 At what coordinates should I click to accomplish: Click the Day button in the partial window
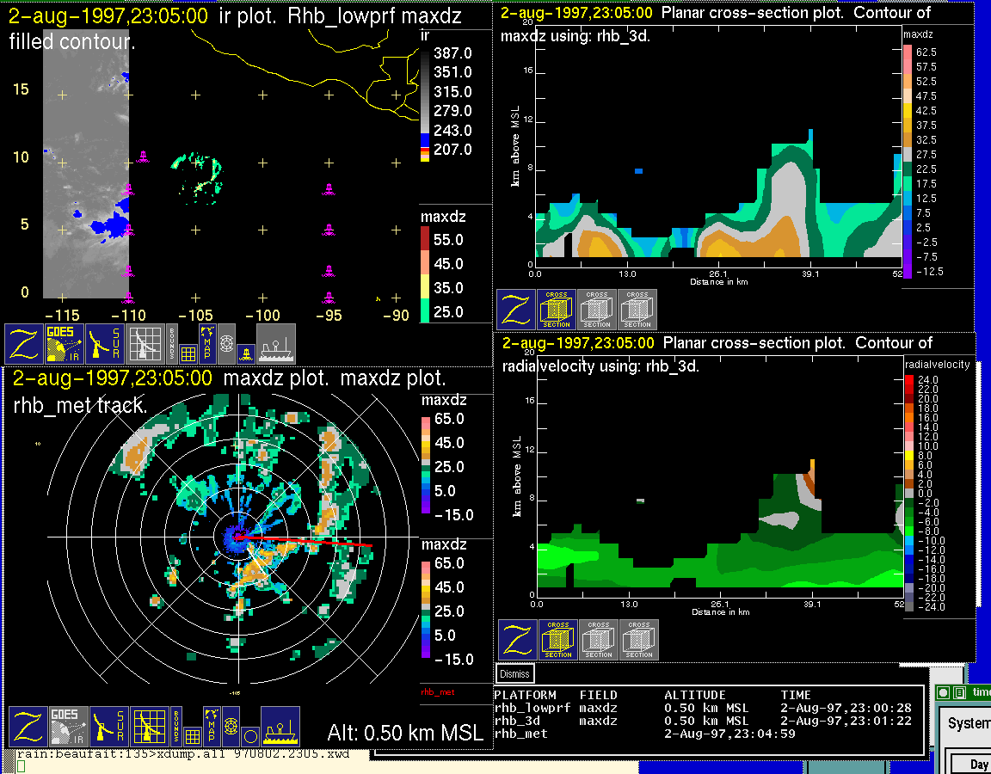978,765
